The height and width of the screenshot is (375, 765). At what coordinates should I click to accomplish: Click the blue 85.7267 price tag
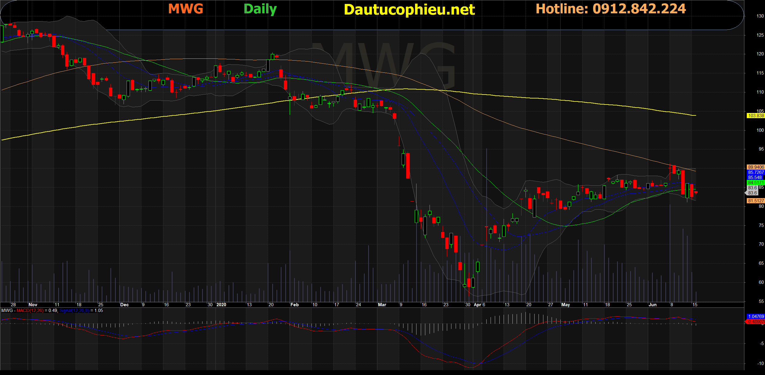coord(756,172)
